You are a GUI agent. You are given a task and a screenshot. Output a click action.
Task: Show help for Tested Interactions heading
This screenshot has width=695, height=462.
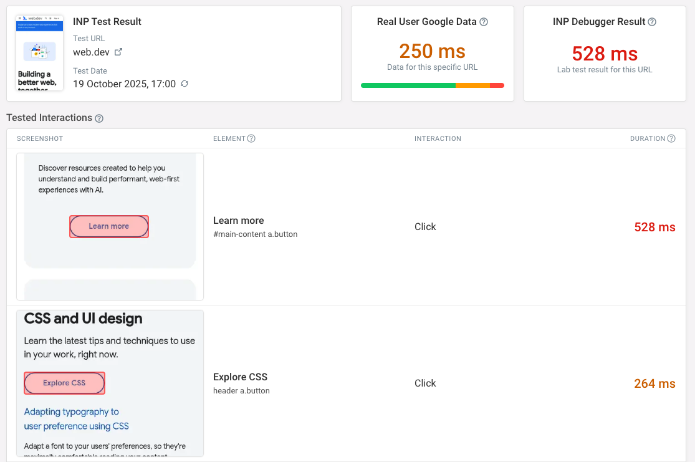click(99, 118)
